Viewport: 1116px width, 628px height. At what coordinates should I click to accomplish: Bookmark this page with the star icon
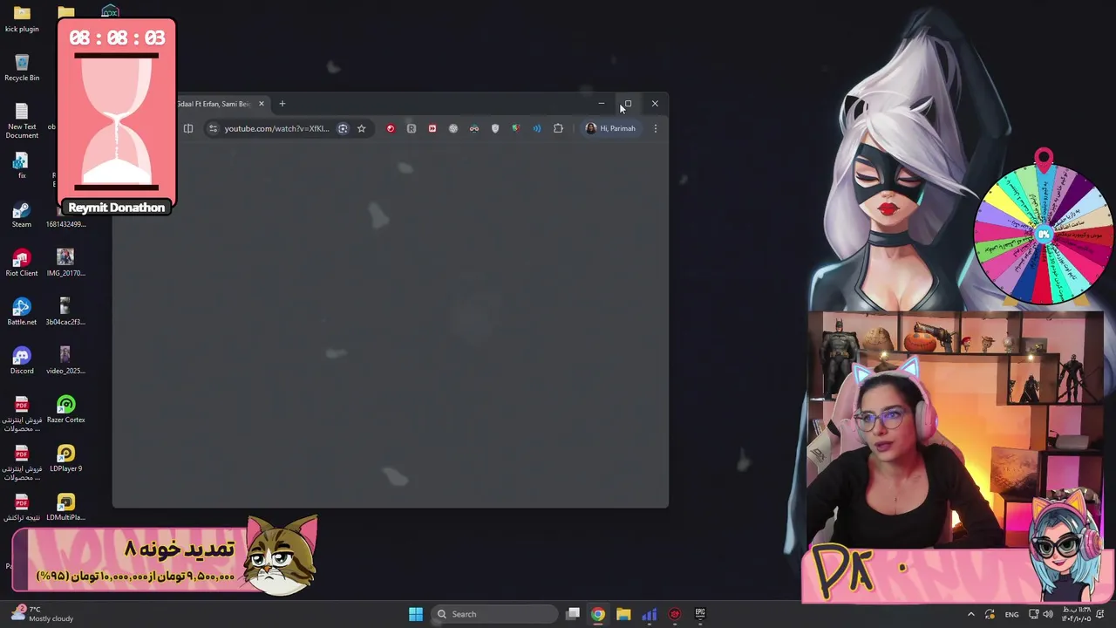(361, 128)
